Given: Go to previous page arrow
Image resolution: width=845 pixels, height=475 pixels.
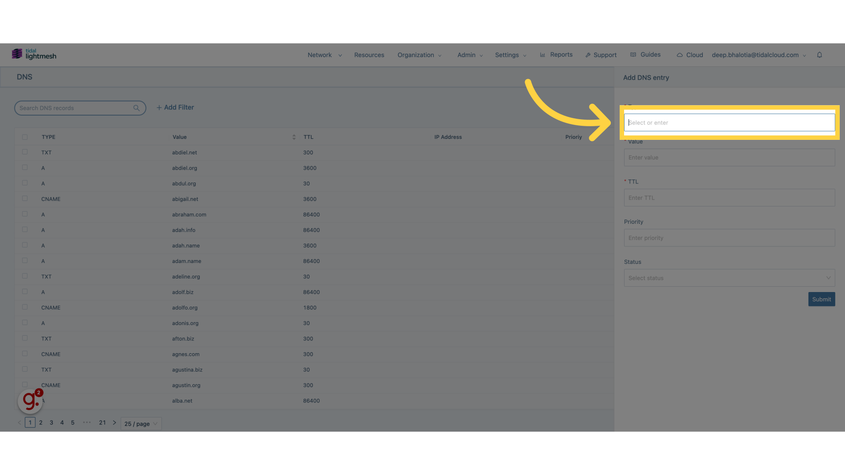Looking at the screenshot, I should pos(19,423).
